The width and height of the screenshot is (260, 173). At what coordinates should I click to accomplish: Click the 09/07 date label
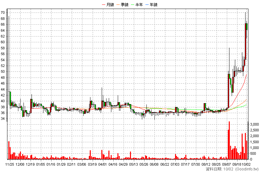point(227,164)
